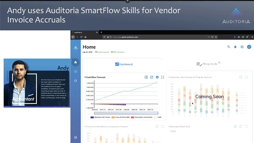Bookmark the page with the star icon

click(x=216, y=37)
